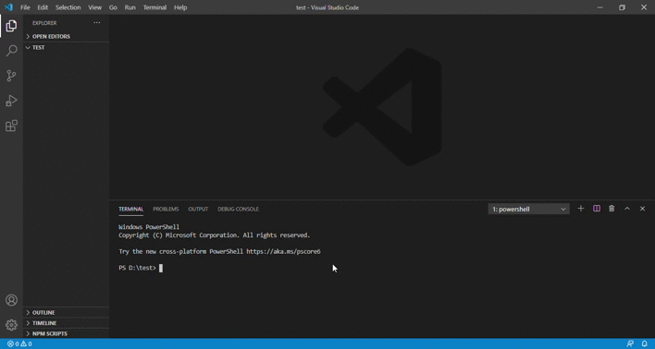The image size is (655, 349).
Task: Switch to the Problems panel tab
Action: [x=166, y=209]
